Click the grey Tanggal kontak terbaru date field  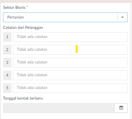(59, 108)
